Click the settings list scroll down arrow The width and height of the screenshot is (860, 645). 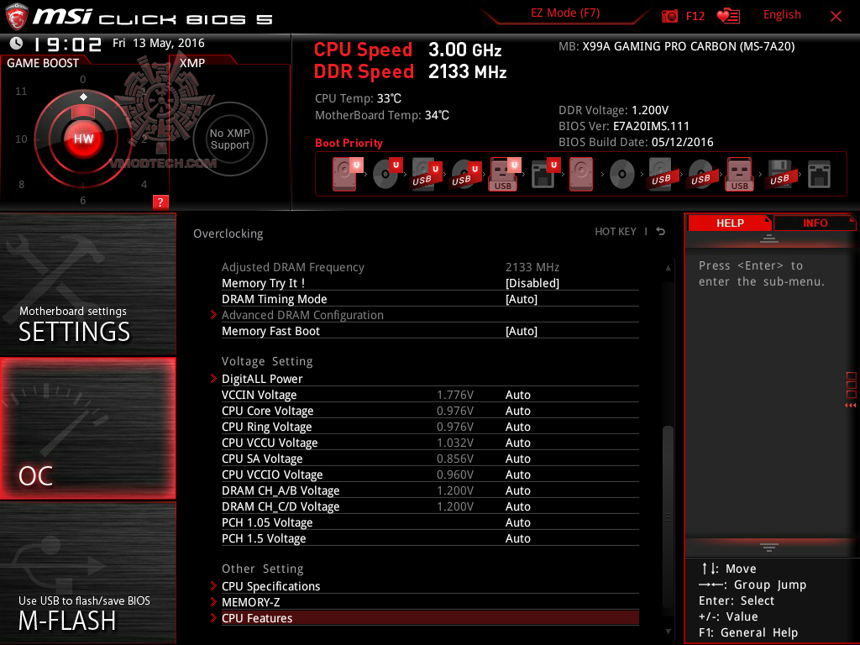pos(668,632)
